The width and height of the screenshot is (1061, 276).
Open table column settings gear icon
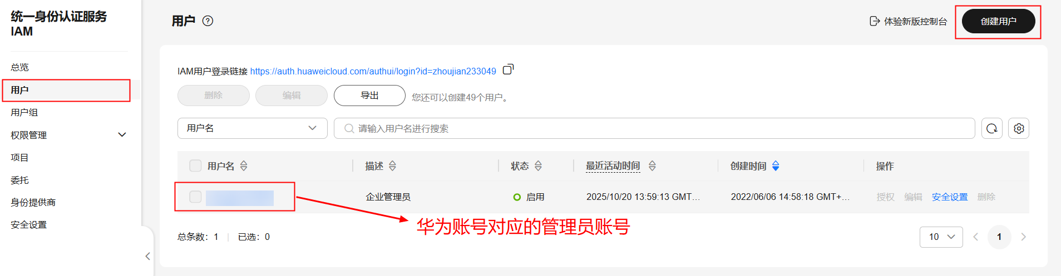[1019, 128]
